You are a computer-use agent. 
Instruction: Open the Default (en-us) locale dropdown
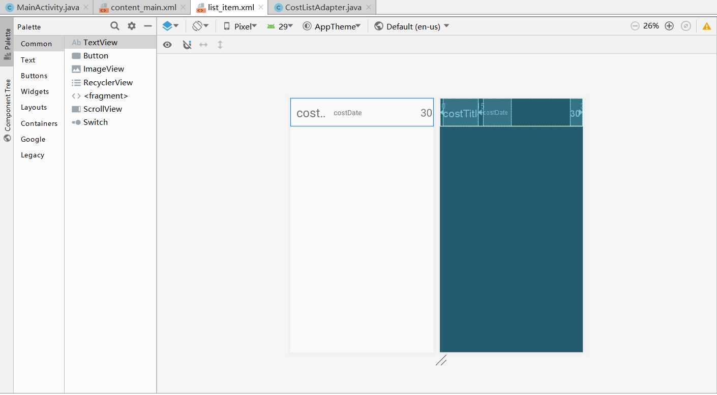point(412,26)
